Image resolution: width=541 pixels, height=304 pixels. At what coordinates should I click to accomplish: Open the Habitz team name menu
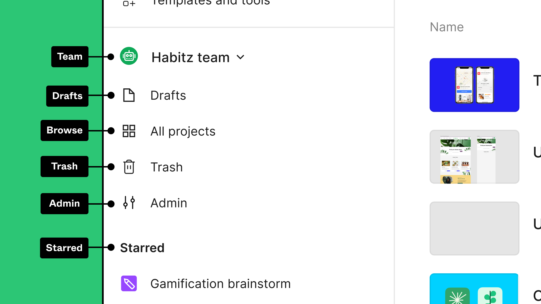coord(190,57)
